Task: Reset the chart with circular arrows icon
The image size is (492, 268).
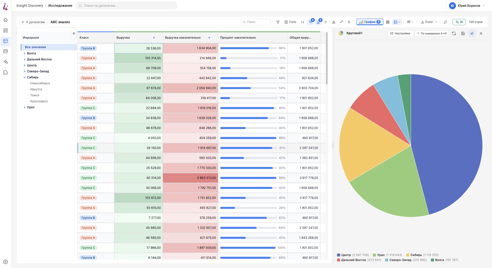Action: coord(454,33)
